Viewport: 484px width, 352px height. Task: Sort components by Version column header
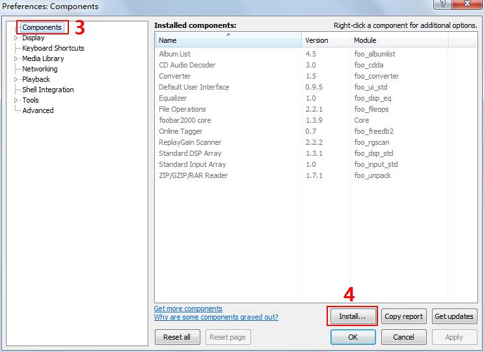point(326,40)
